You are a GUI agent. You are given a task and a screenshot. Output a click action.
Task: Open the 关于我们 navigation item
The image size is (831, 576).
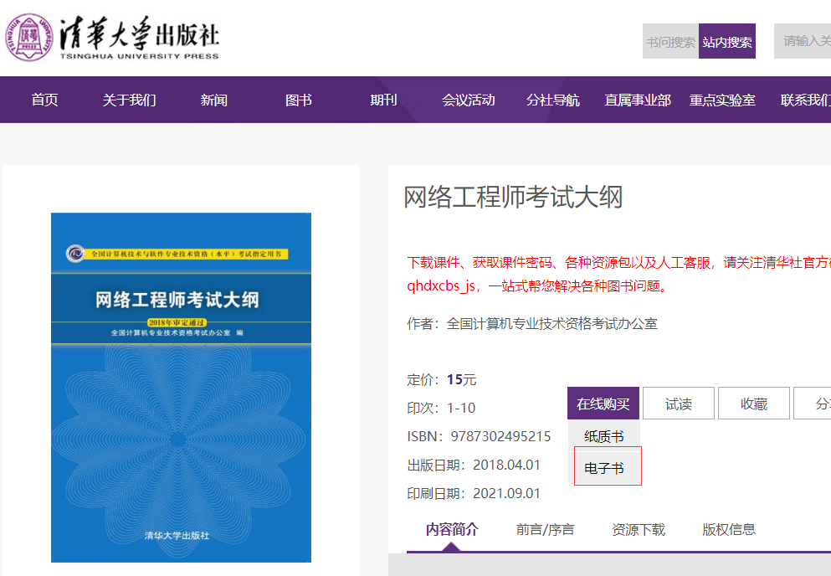(x=129, y=100)
